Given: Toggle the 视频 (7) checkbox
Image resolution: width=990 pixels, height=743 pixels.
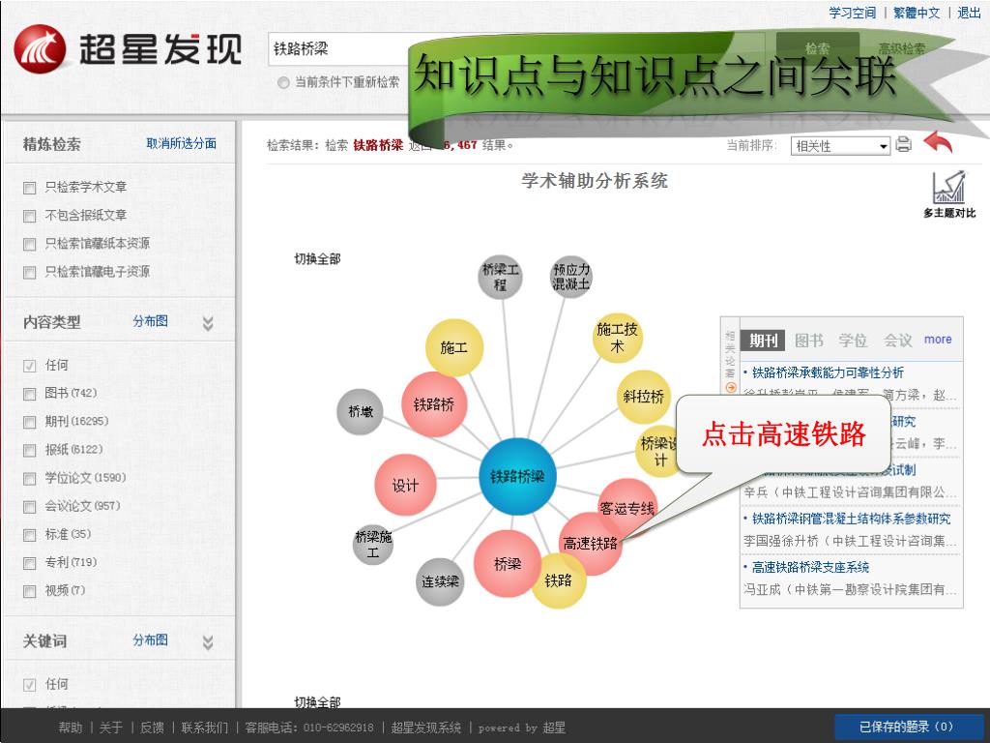Looking at the screenshot, I should click(29, 591).
